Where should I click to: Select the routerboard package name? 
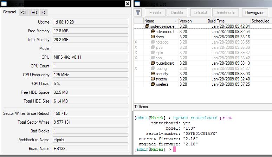pos(165,63)
